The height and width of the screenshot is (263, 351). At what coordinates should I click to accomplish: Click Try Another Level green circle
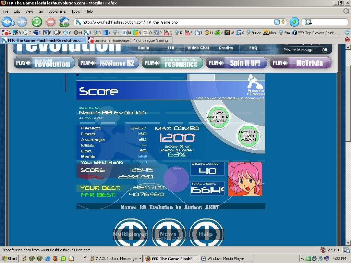pos(218,117)
